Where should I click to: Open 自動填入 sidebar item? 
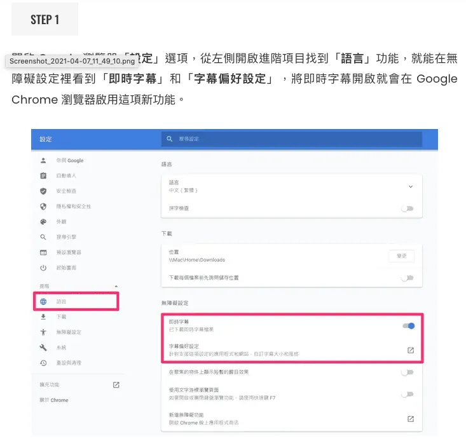point(66,176)
